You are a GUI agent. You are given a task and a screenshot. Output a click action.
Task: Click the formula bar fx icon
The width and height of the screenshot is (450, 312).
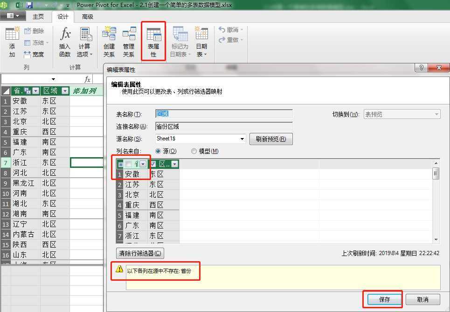(88, 79)
